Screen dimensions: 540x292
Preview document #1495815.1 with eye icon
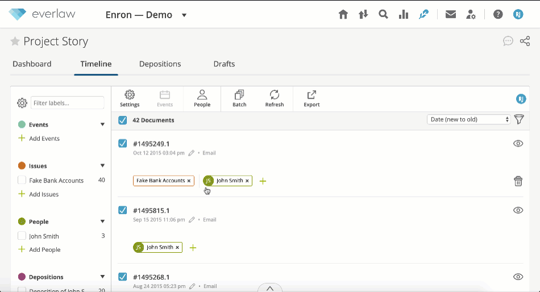click(x=518, y=210)
